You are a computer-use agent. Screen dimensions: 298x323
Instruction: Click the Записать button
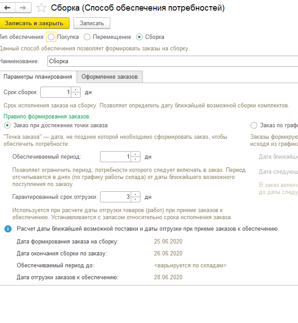click(92, 23)
